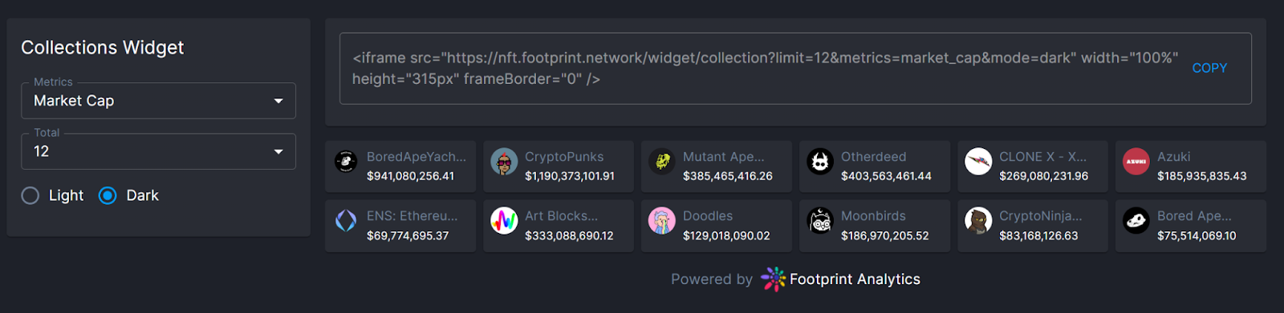Open the Metrics Market Cap dropdown
This screenshot has height=313, width=1284.
pos(158,101)
